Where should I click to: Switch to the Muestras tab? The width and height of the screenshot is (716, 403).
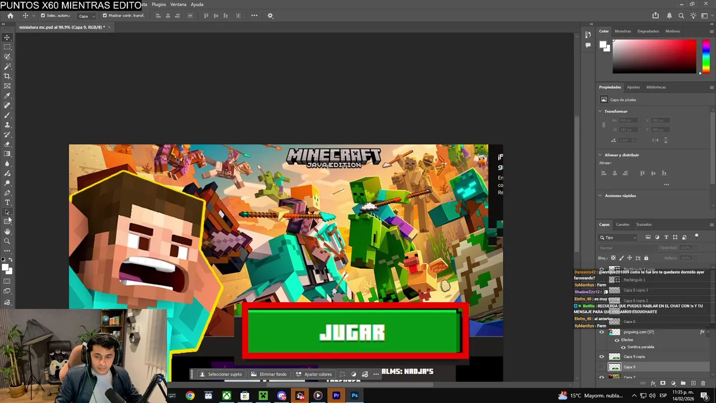coord(623,31)
